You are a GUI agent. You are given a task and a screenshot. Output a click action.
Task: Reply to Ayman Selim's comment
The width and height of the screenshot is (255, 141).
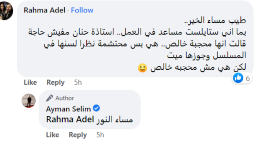pos(78,135)
